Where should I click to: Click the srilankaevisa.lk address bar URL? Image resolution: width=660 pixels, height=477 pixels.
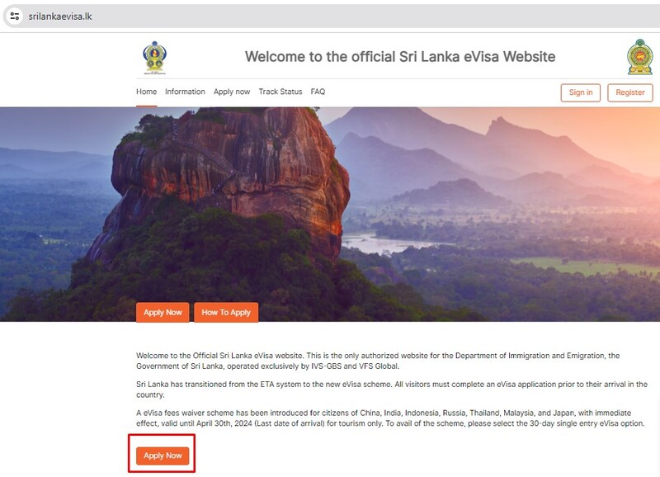(x=60, y=17)
